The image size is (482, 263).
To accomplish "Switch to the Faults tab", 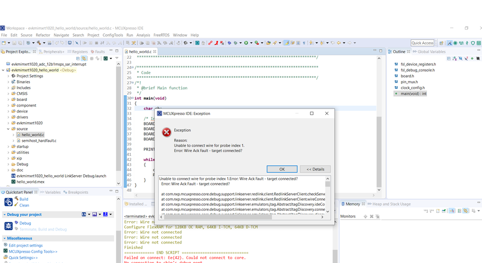I will click(97, 52).
